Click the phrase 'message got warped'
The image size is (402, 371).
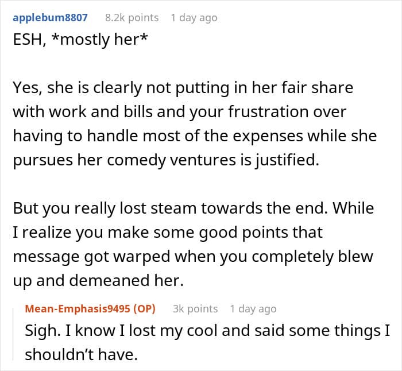pos(91,256)
